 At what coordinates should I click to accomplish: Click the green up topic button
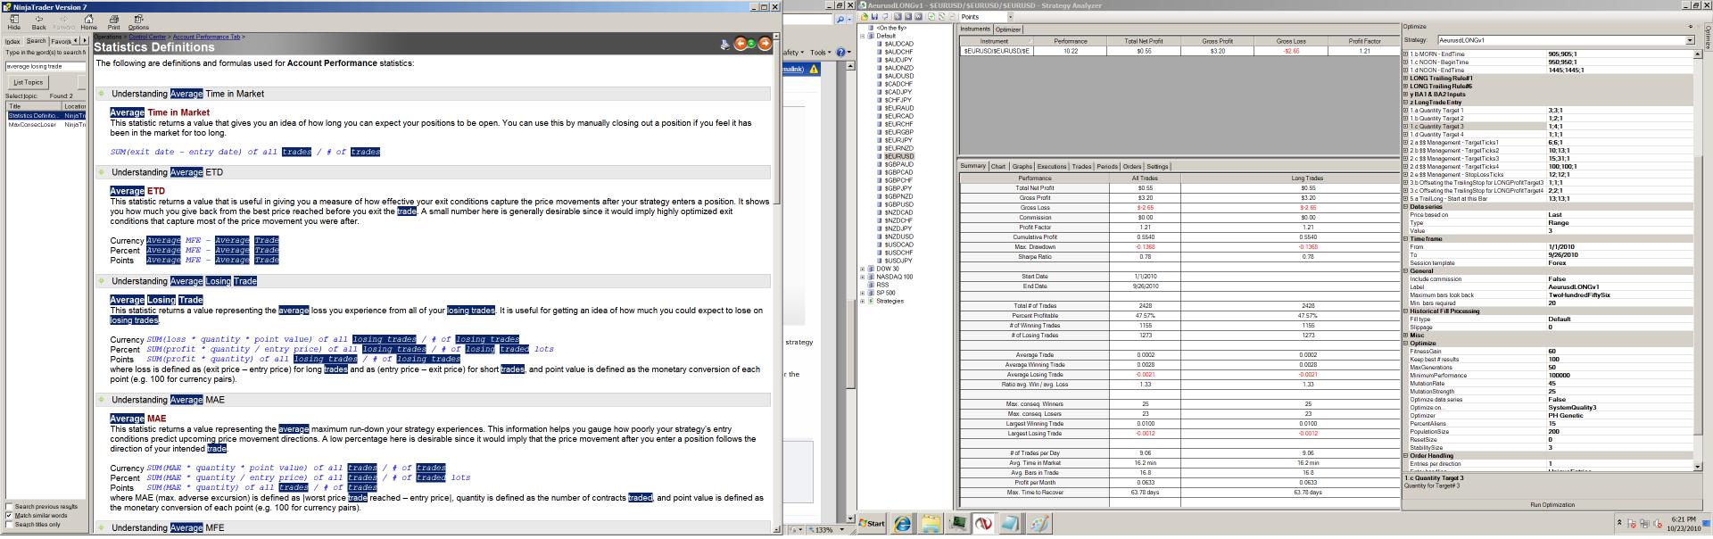click(752, 44)
